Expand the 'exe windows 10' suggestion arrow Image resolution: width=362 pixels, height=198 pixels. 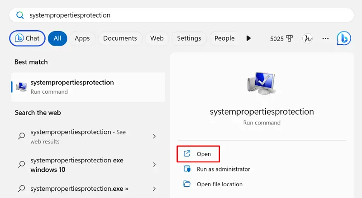(x=154, y=165)
